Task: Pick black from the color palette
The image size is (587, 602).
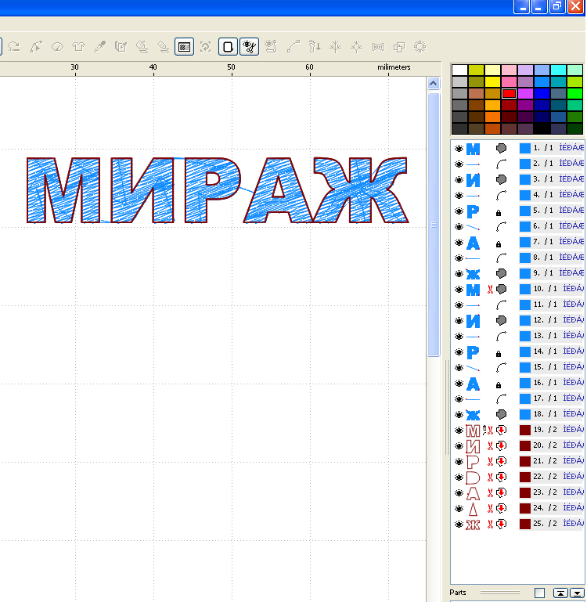Action: click(542, 128)
